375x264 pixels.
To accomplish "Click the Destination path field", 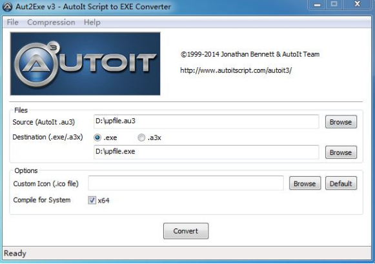I will point(206,152).
